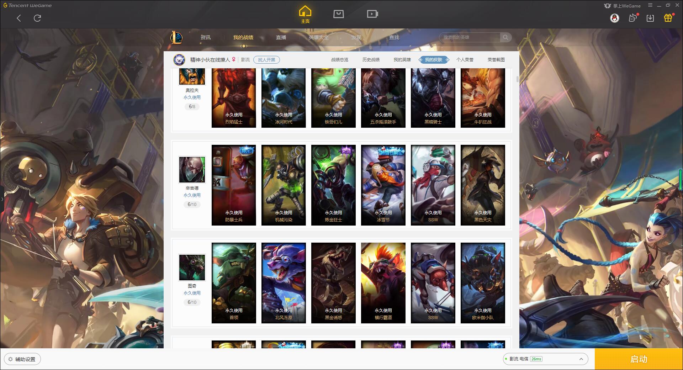Image resolution: width=683 pixels, height=370 pixels.
Task: Click the hero search magnifier button
Action: click(x=505, y=37)
